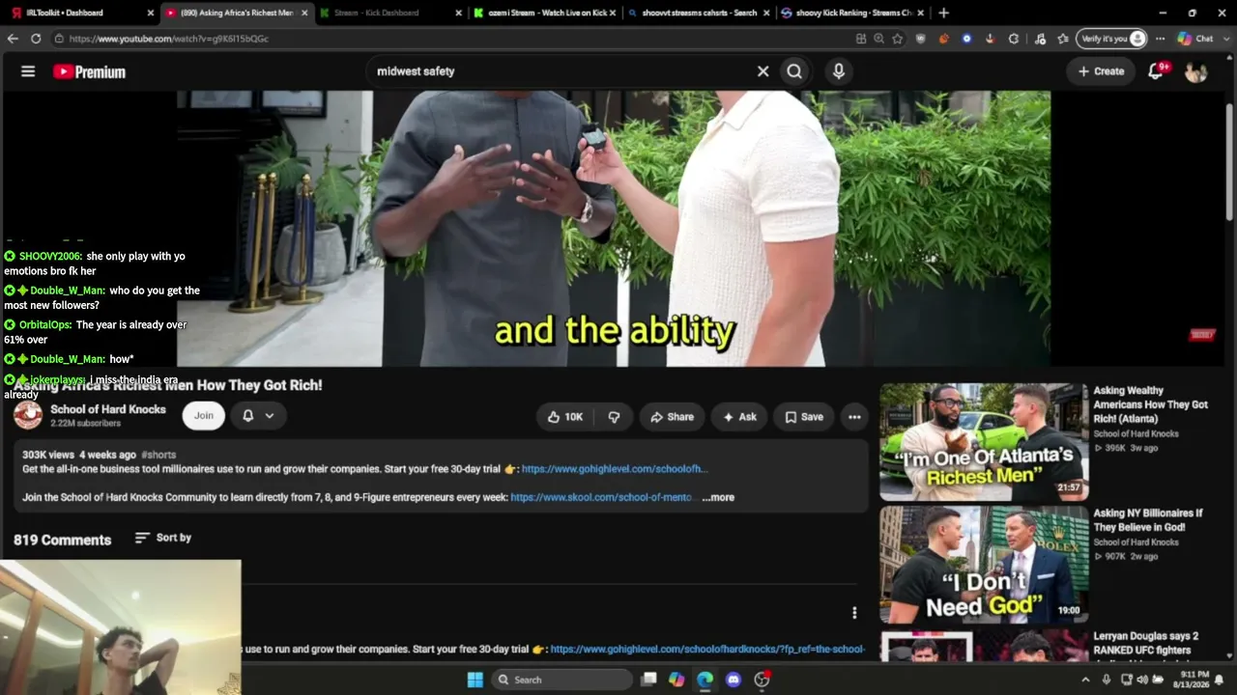Open the pinned comment options menu

click(x=854, y=612)
